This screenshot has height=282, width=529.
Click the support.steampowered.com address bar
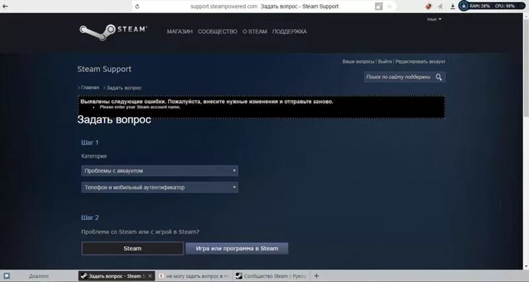(264, 7)
